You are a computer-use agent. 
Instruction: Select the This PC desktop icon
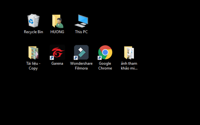(x=81, y=21)
